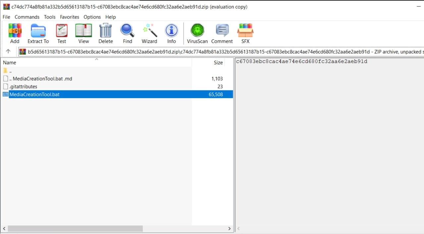Select MediaCreationTool.bat file name
This screenshot has height=234, width=424.
(34, 94)
